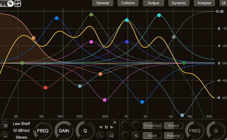Click the band FREQ knob beside GAIN
Viewport: 227px width, 140px height.
43,130
